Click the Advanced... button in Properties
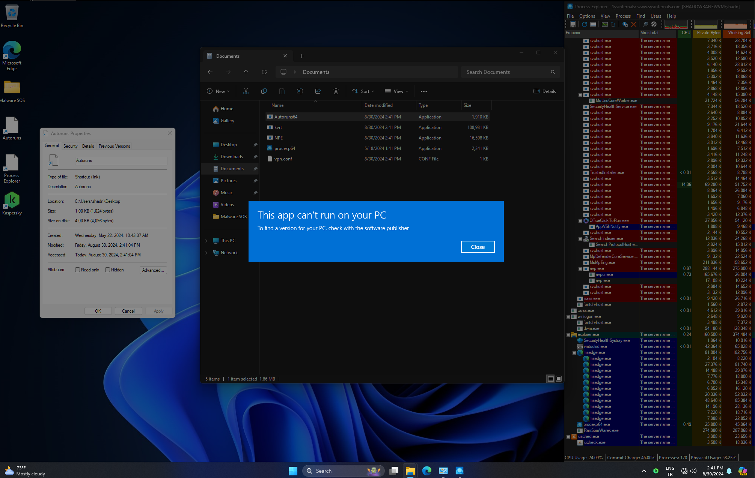Screen dimensions: 755x478 (x=153, y=270)
